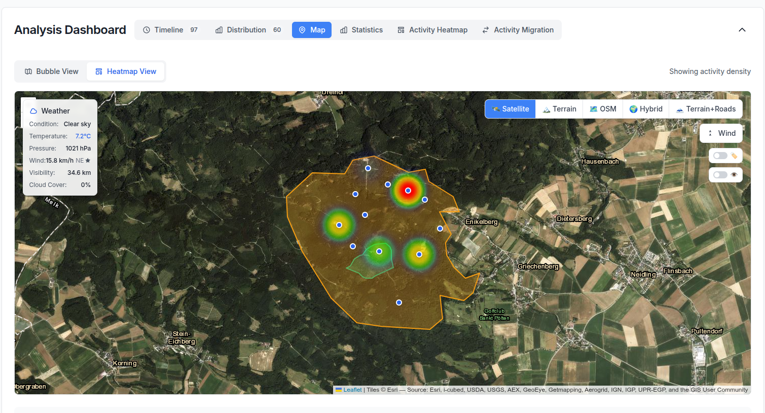Click the clock icon on the Timeline tab

click(x=147, y=29)
